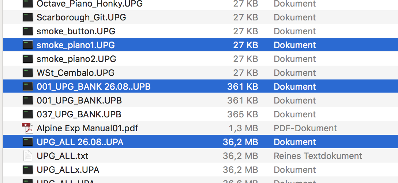The height and width of the screenshot is (183, 398).
Task: Click the PDF-Dokument type label
Action: (305, 128)
